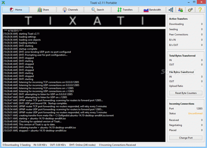Open settings via the gears icon

[190, 10]
